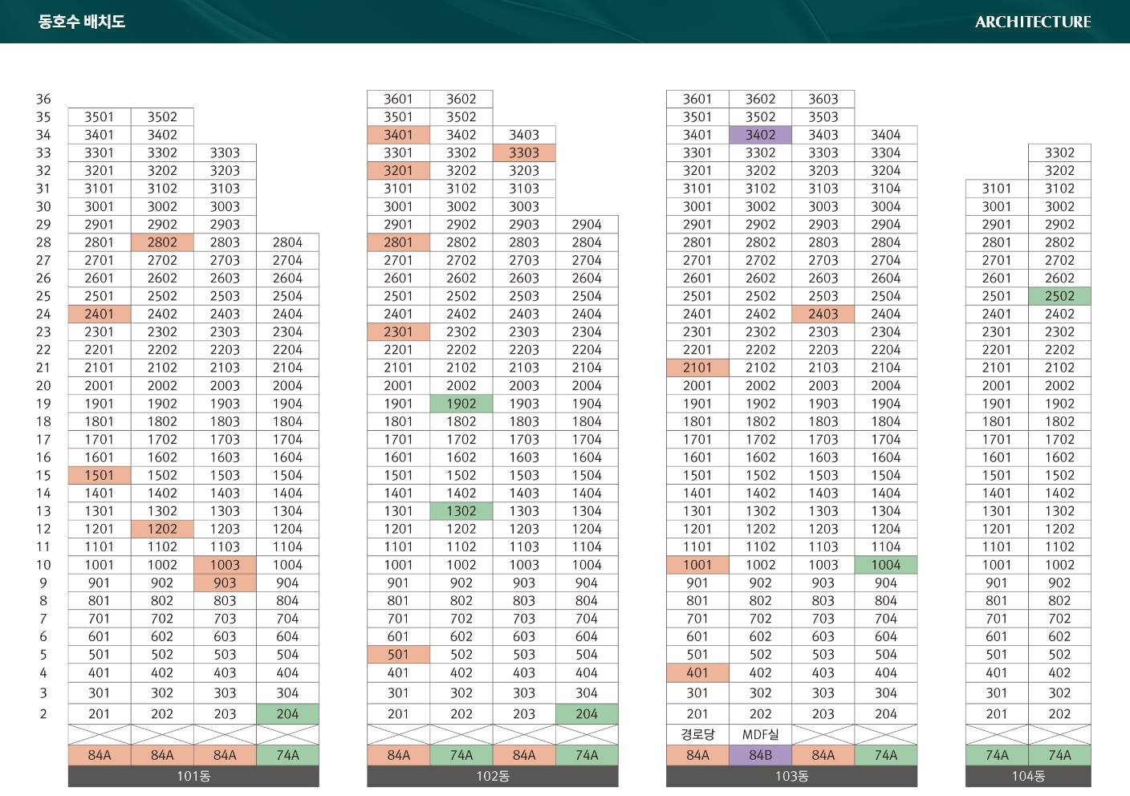This screenshot has height=796, width=1130.
Task: Click the MDF실 cell in 103동
Action: coord(761,734)
